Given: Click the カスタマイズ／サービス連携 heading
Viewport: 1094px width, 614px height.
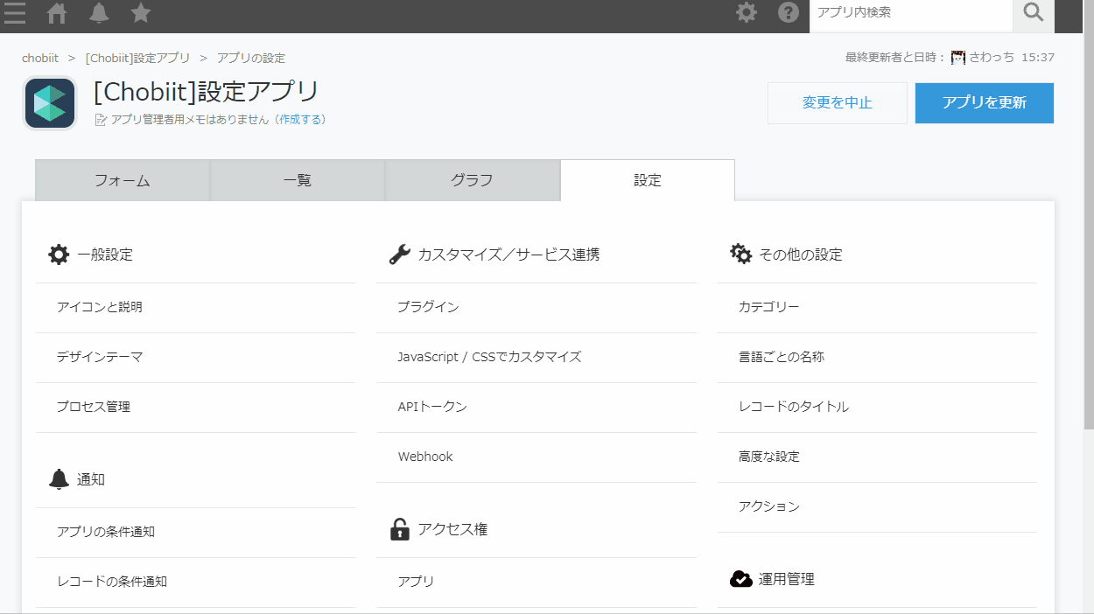Looking at the screenshot, I should point(508,255).
